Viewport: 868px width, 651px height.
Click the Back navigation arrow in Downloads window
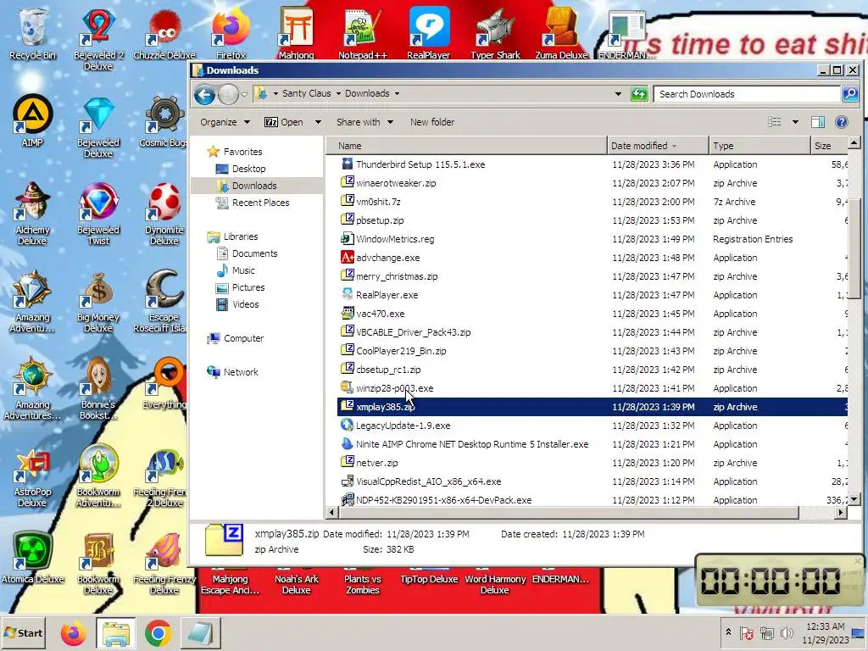coord(204,95)
